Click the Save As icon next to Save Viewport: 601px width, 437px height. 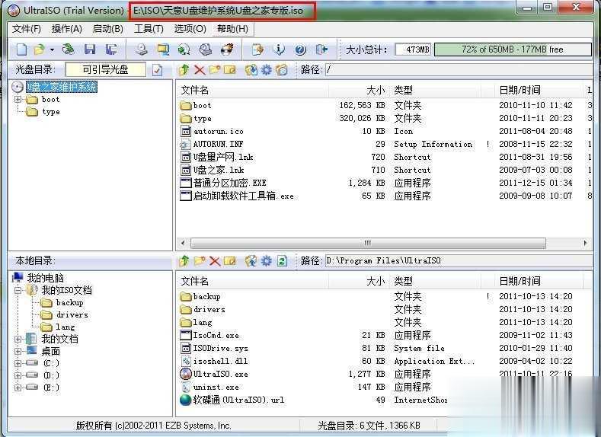111,49
